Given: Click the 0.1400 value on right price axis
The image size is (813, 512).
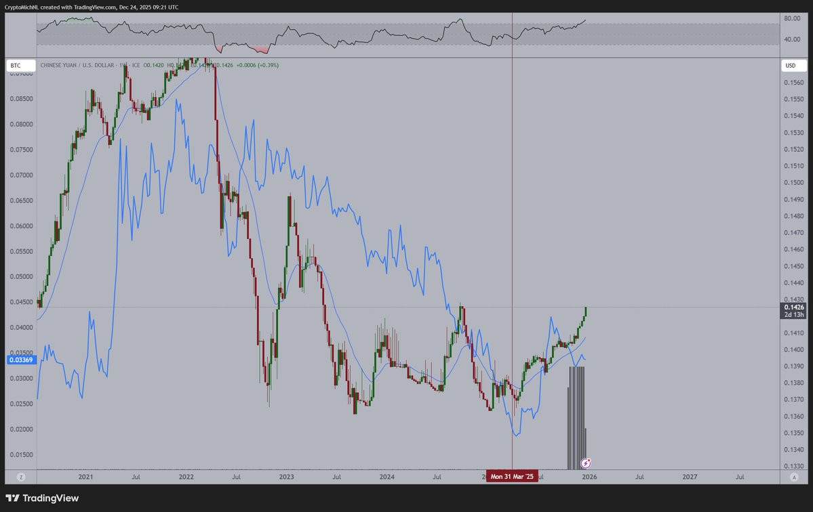Looking at the screenshot, I should 794,349.
